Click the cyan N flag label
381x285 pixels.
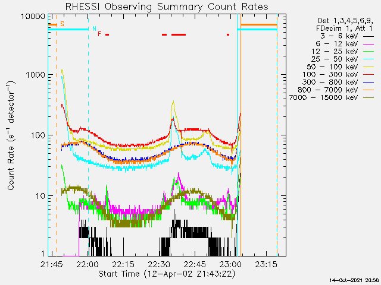tap(94, 29)
